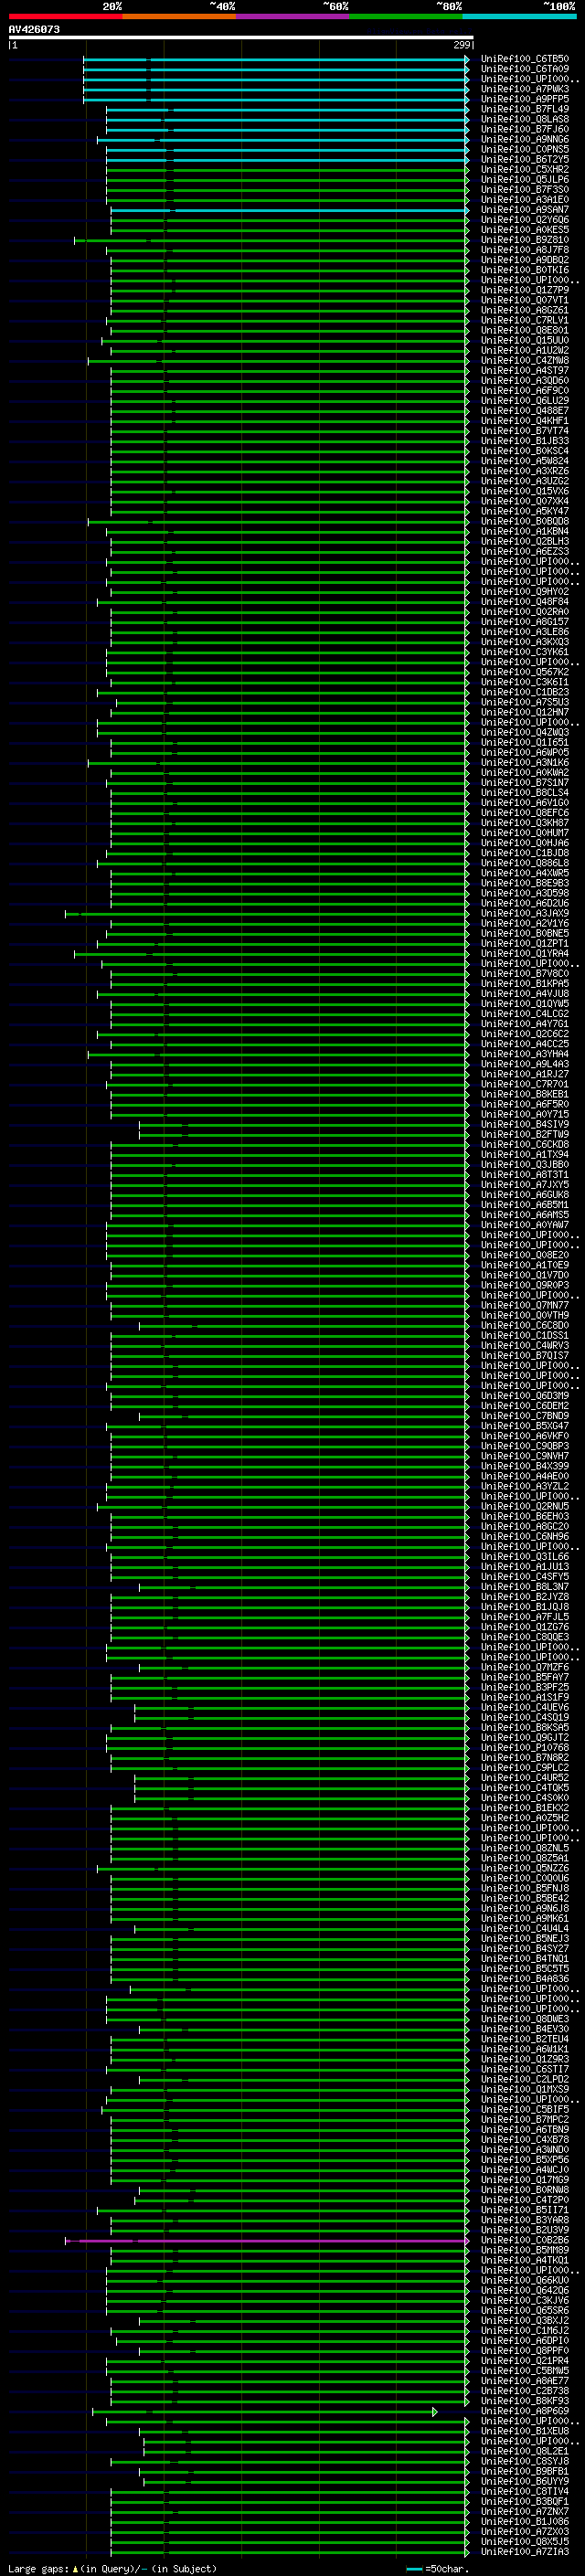Viewport: 585px width, 2576px height.
Task: Select hit label UniRef100_Q1ZPT1
Action: (x=525, y=943)
